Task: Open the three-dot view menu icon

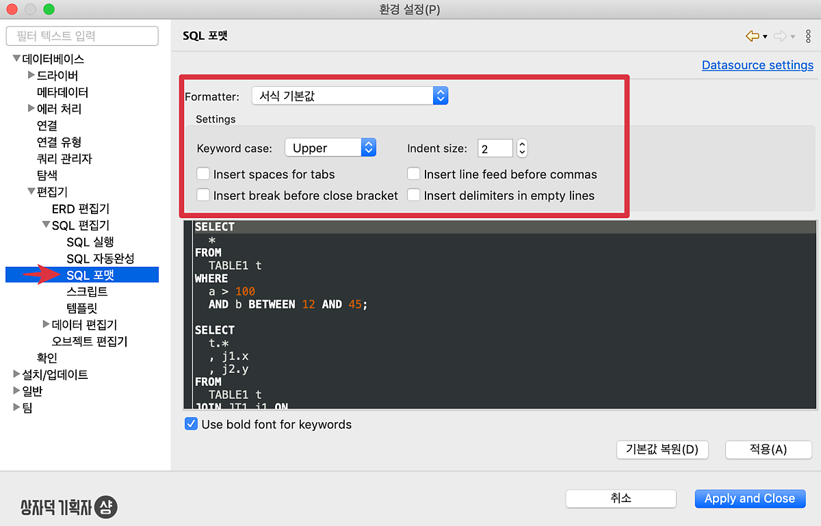Action: tap(808, 36)
